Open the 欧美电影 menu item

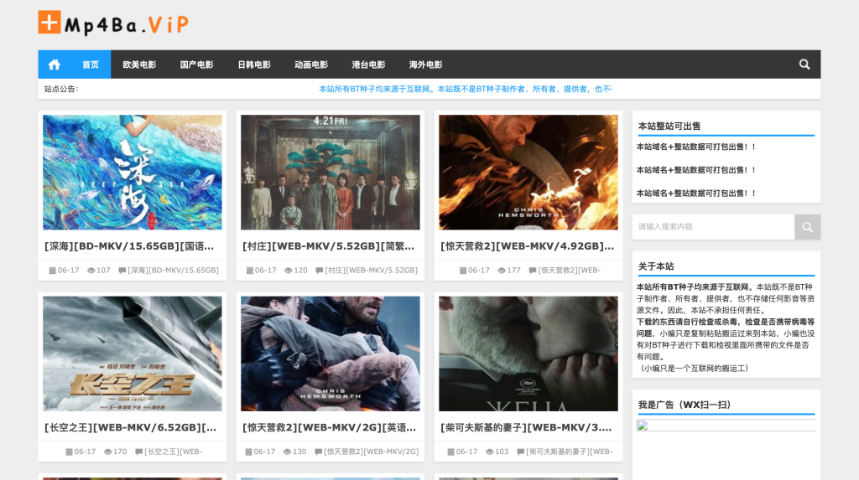[139, 65]
